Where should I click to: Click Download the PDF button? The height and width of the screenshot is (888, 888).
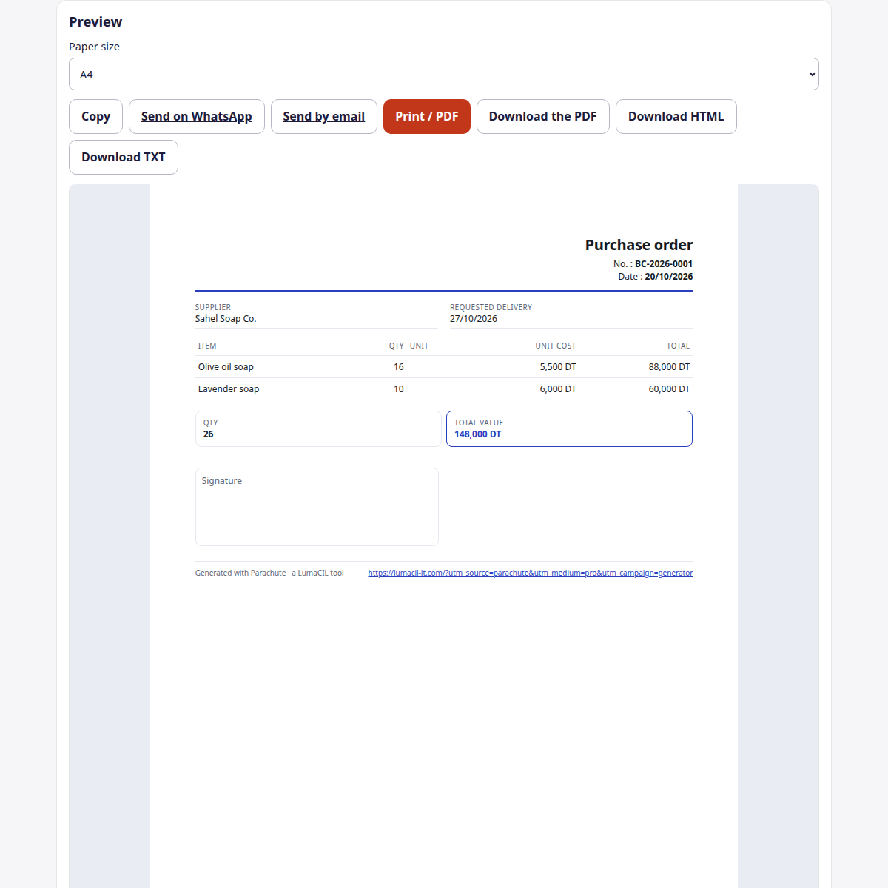(x=542, y=116)
